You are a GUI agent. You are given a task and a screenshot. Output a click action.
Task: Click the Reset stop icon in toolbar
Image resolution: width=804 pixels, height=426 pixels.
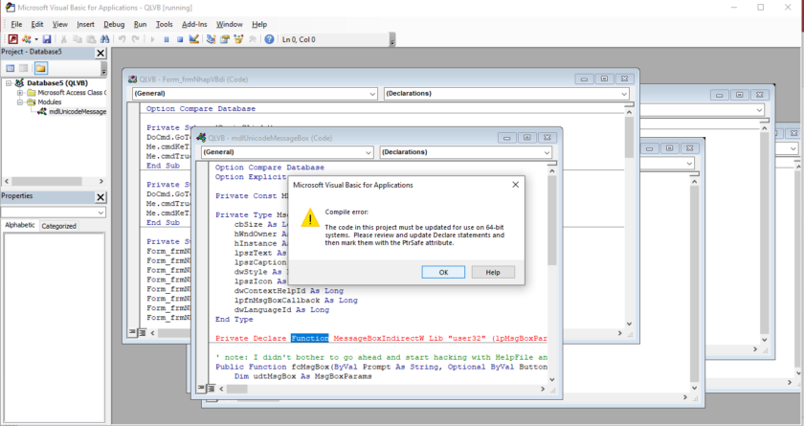coord(180,39)
